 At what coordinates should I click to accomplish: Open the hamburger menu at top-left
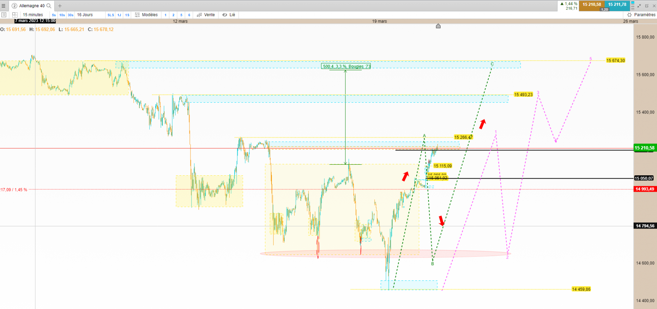(x=4, y=6)
